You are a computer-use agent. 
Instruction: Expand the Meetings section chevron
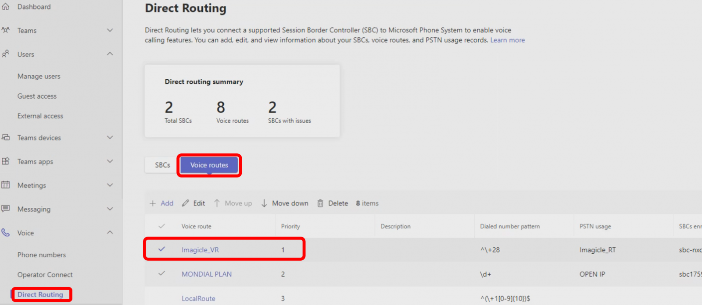tap(110, 185)
